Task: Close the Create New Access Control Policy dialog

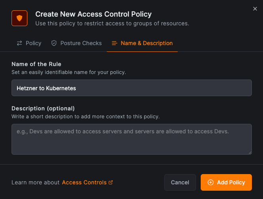Action: pyautogui.click(x=255, y=9)
